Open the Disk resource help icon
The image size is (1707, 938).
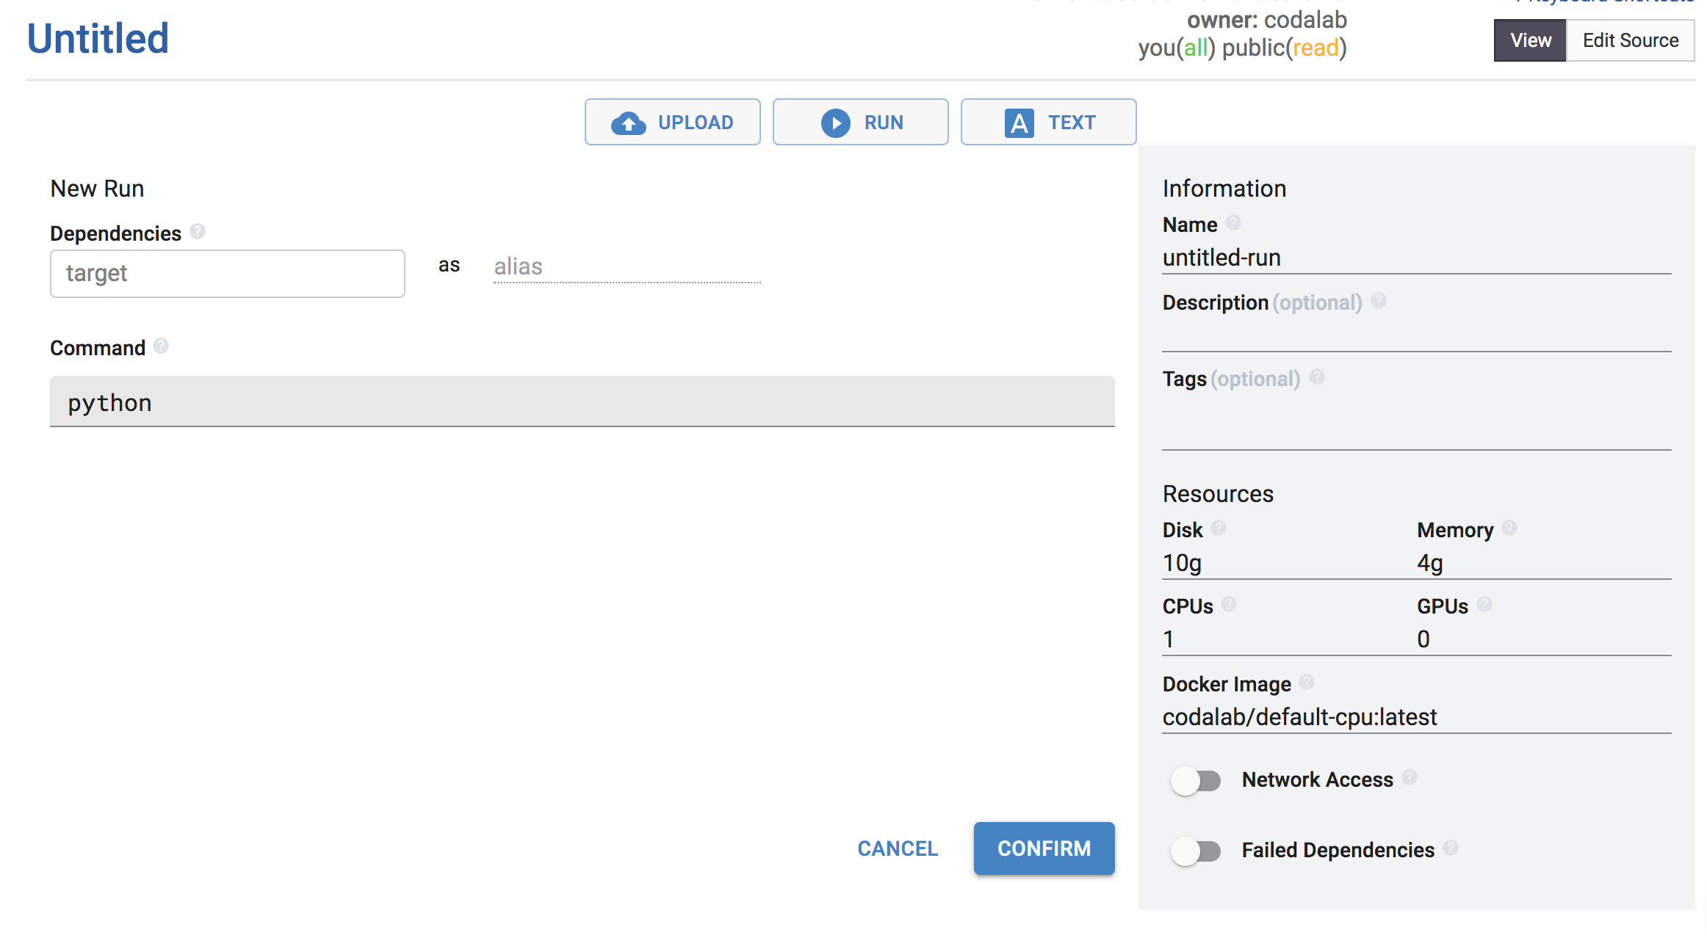pyautogui.click(x=1219, y=528)
